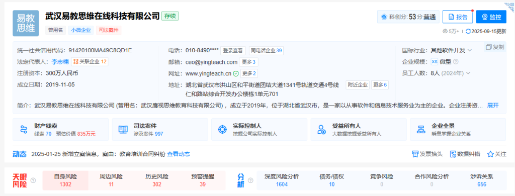Select the 曾用名 tag

coord(55,30)
